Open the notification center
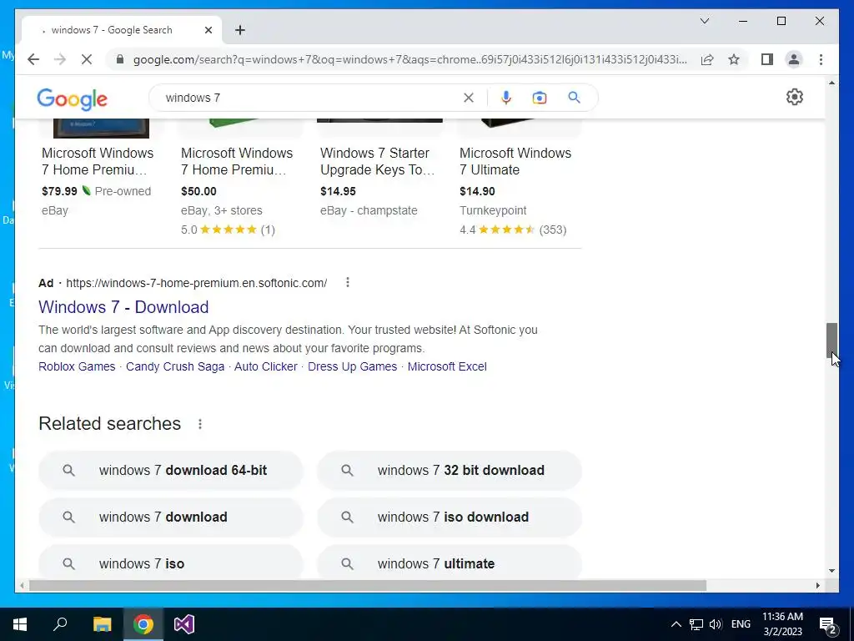This screenshot has width=854, height=641. click(x=828, y=624)
